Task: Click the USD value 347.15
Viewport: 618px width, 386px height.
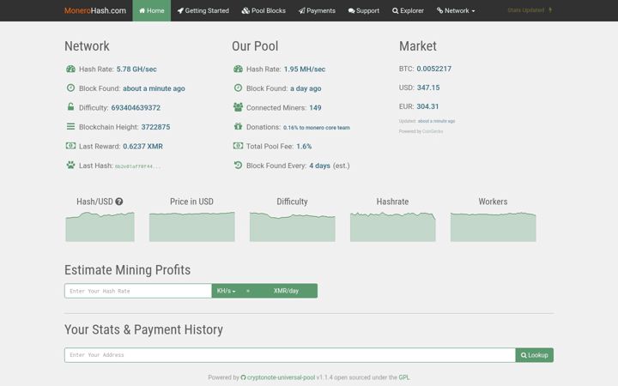Action: (x=428, y=87)
